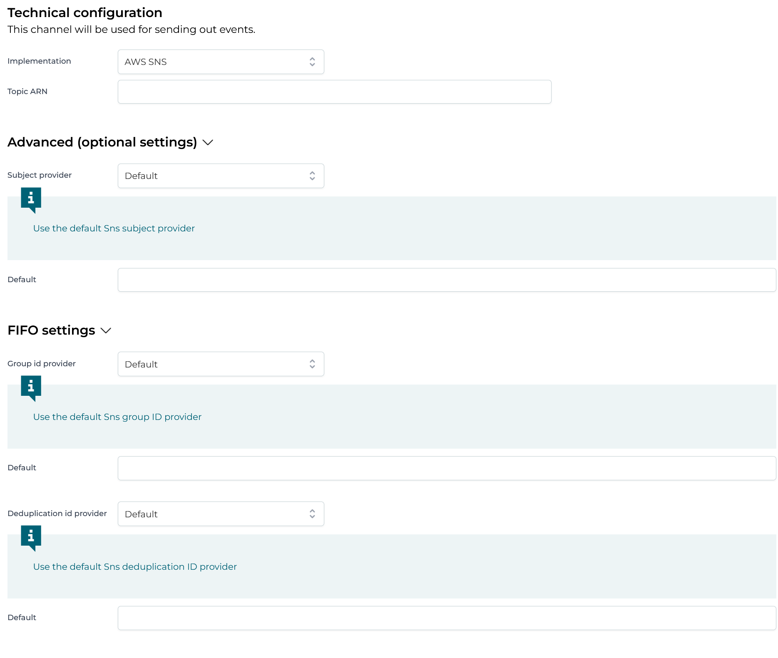
Task: Click the Use default Sns group ID provider notice
Action: 117,417
